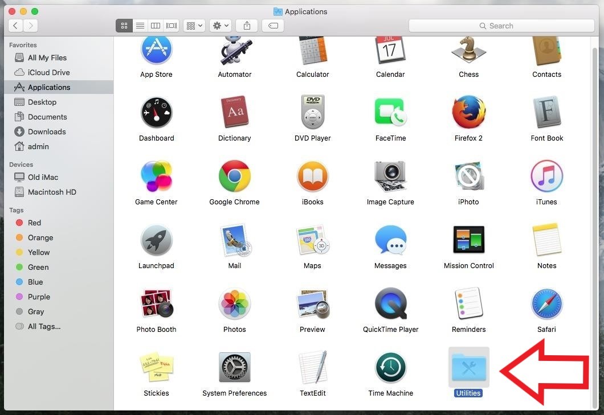Click the Photos app icon
Viewport: 604px width, 415px height.
(235, 304)
